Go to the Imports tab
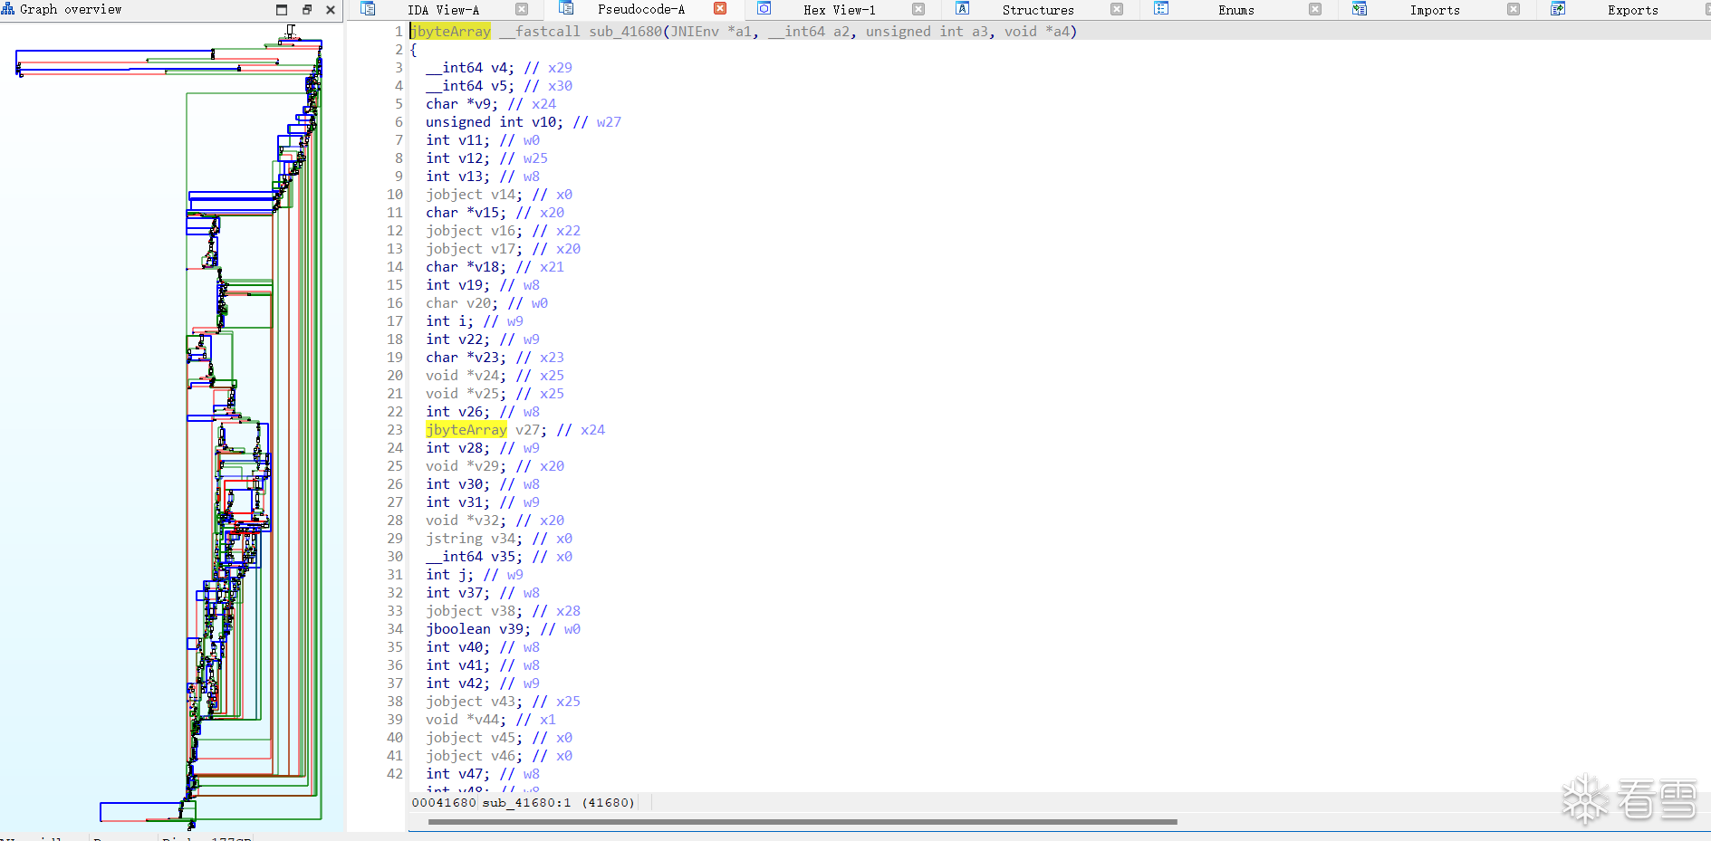Image resolution: width=1711 pixels, height=841 pixels. pos(1435,10)
